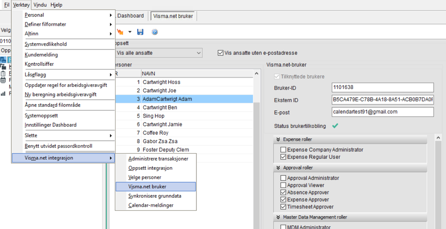
Task: Uncheck Timesheet Approver role
Action: click(x=283, y=207)
